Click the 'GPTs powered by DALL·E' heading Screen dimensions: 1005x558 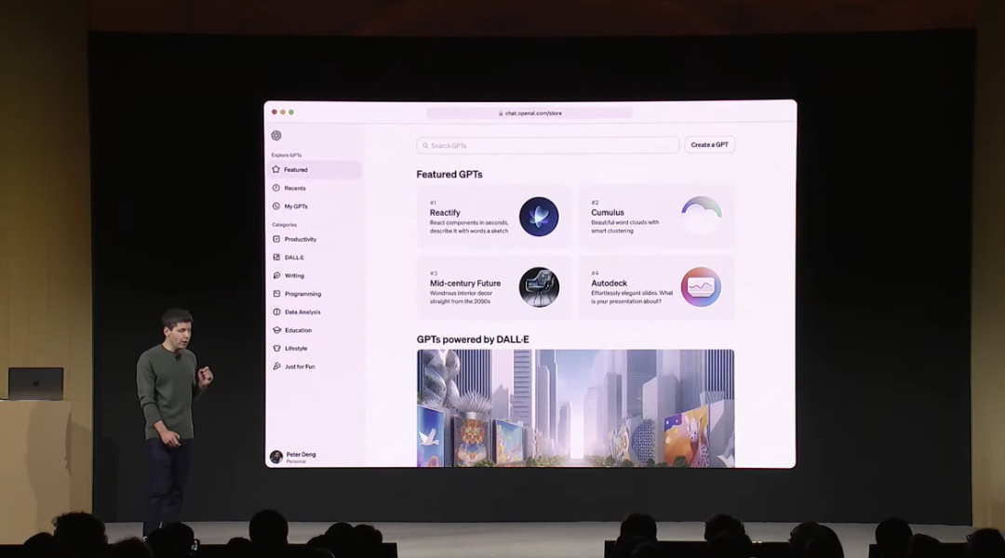point(473,339)
